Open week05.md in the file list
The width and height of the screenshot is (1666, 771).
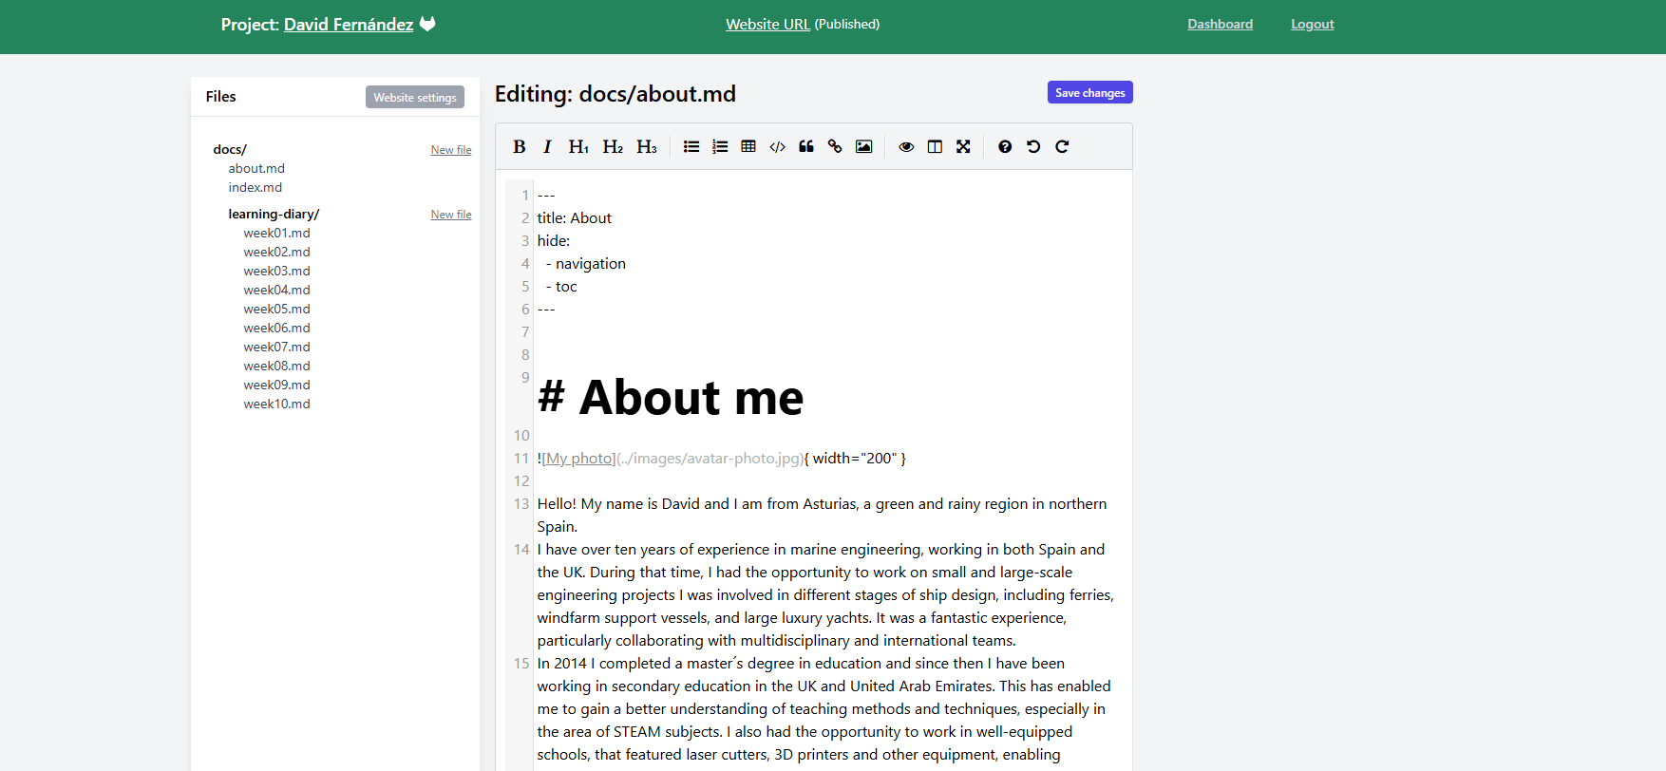coord(276,309)
